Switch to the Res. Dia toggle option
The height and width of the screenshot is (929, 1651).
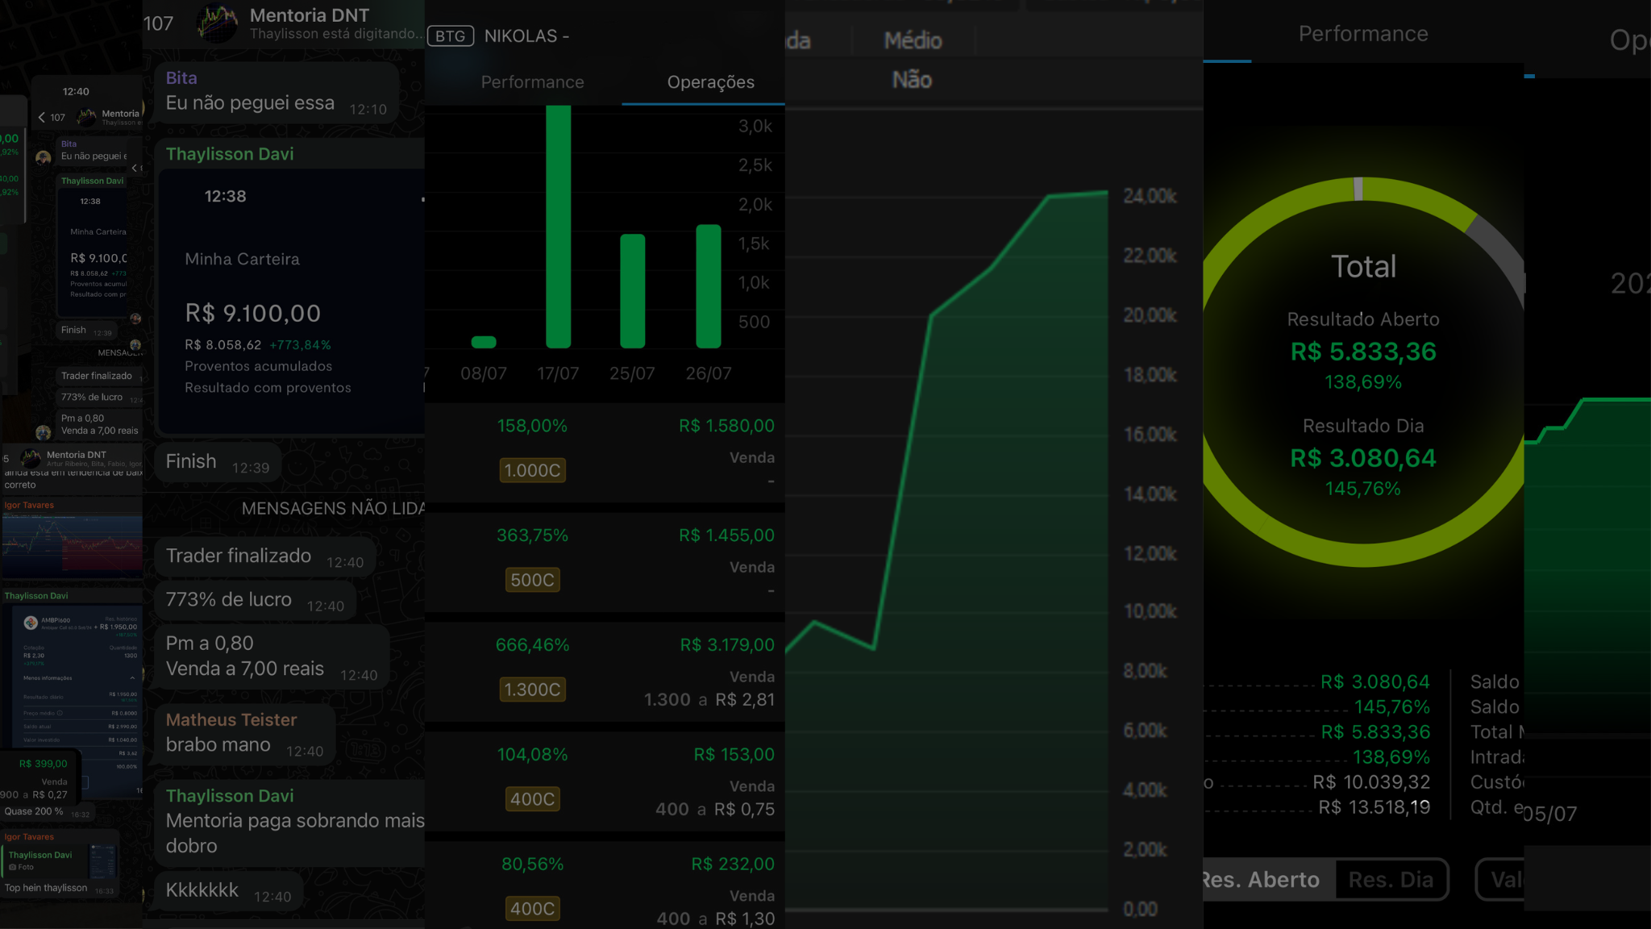[1391, 880]
